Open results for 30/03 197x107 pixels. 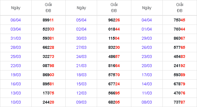pyautogui.click(x=81, y=38)
